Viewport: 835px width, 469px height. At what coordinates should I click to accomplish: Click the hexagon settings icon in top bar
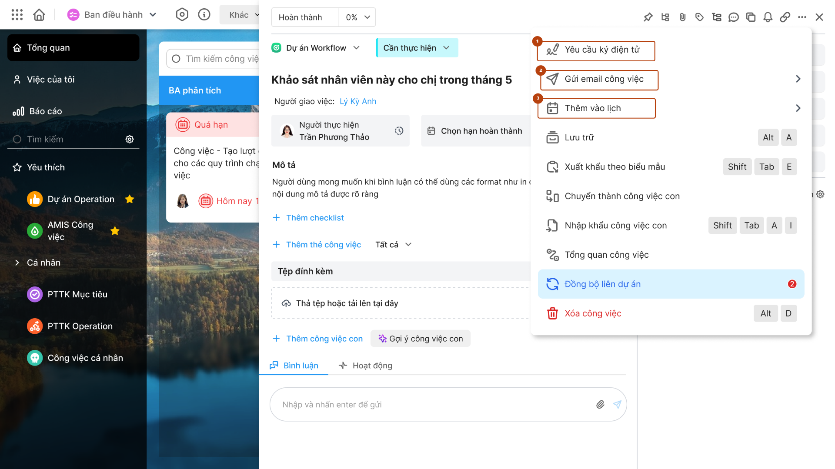click(x=182, y=15)
